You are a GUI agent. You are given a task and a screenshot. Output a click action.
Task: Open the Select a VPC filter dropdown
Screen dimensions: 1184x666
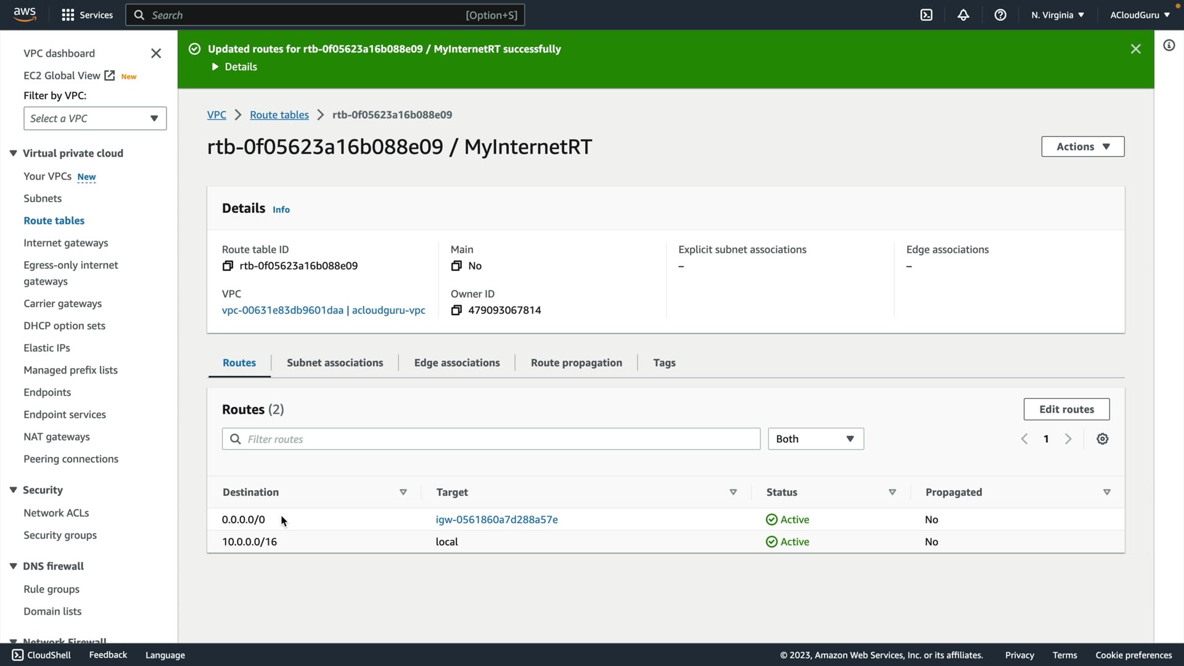point(95,118)
